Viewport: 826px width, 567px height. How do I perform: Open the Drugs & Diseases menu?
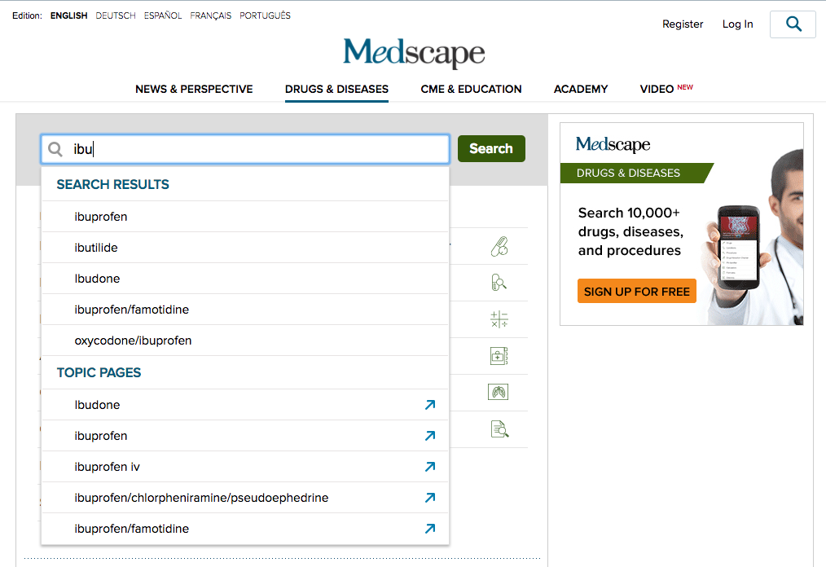336,89
